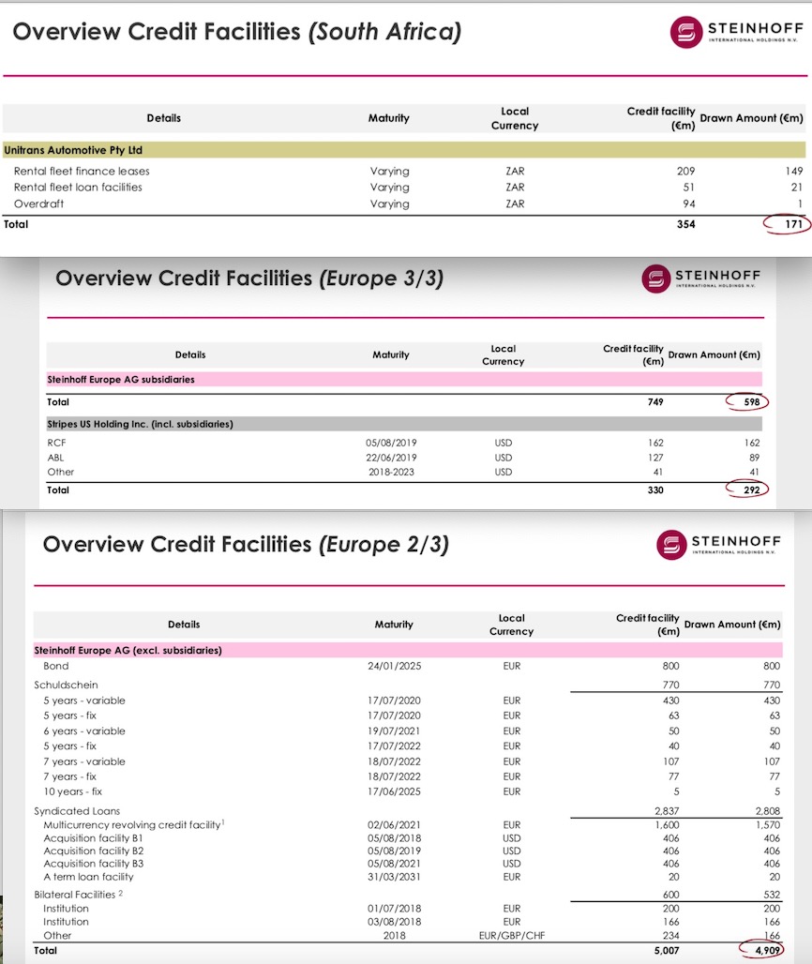Viewport: 812px width, 964px height.
Task: Click the Maturity column header
Action: pos(388,118)
